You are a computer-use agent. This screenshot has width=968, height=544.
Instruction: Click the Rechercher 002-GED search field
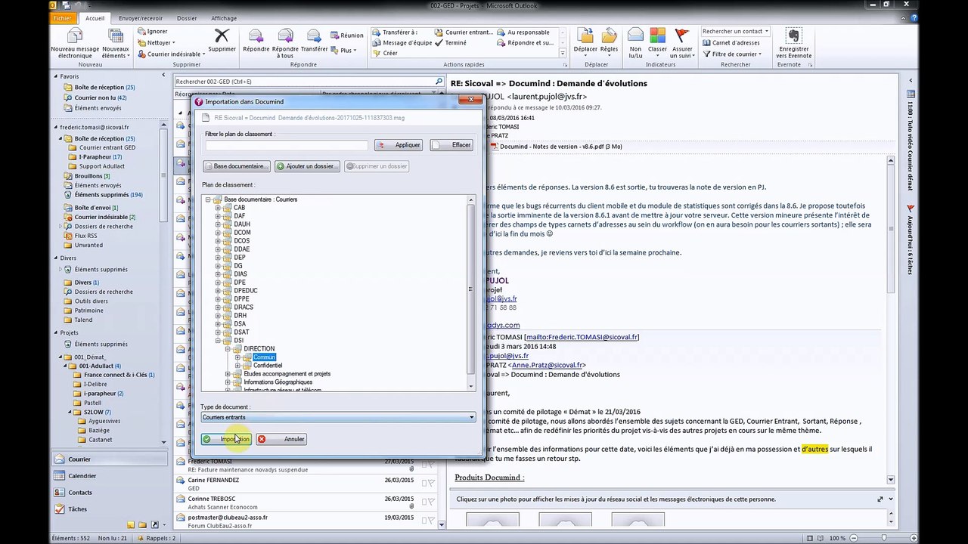[x=304, y=82]
